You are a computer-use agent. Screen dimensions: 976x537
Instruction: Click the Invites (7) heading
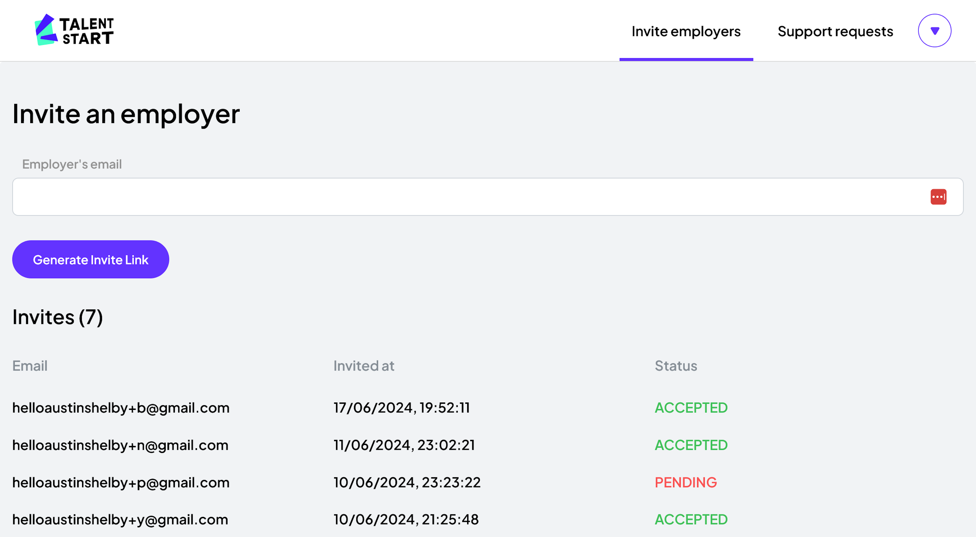pos(58,317)
